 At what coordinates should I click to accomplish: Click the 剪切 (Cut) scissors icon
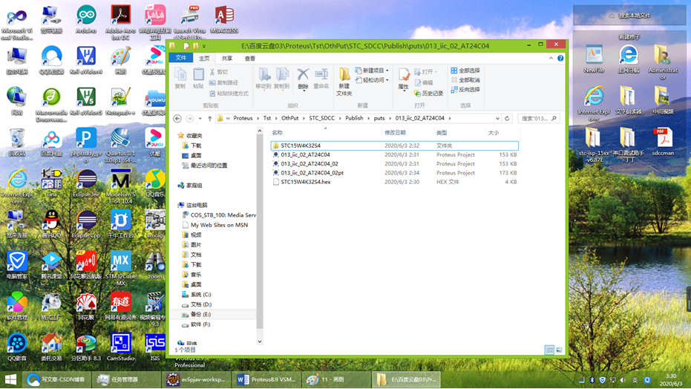point(212,72)
